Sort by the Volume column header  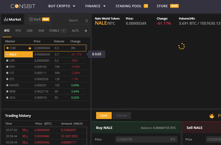coord(59,41)
